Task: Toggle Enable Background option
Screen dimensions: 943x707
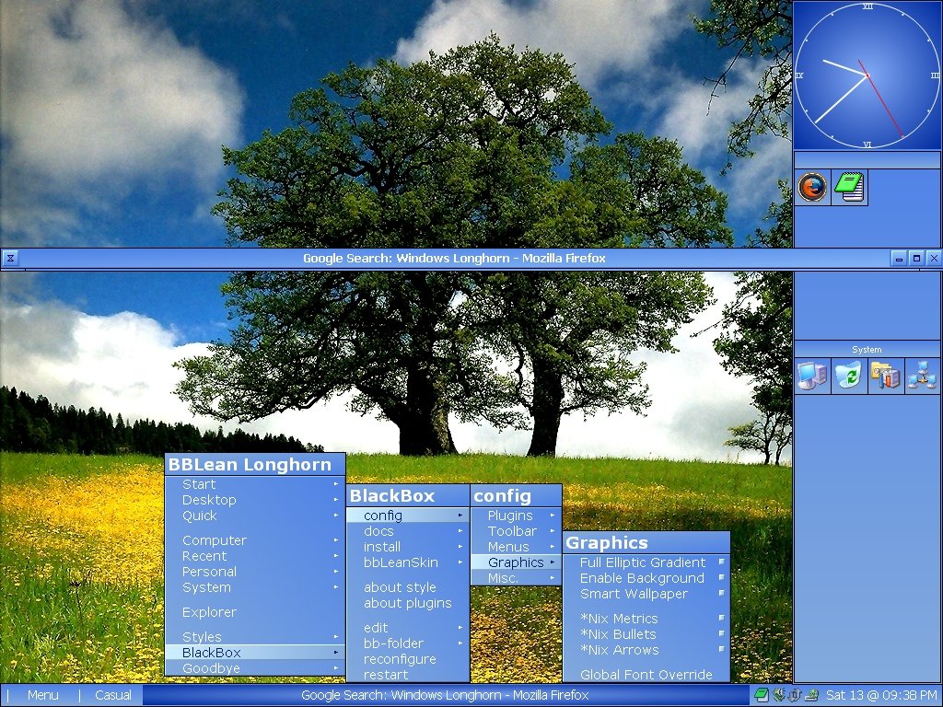Action: [x=647, y=578]
